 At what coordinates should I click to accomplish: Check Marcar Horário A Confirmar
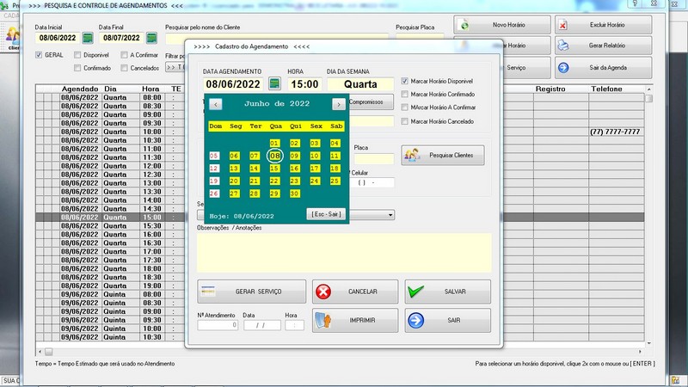404,107
